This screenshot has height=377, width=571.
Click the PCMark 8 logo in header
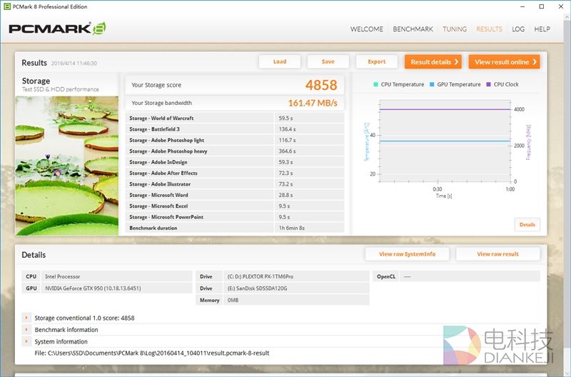57,29
